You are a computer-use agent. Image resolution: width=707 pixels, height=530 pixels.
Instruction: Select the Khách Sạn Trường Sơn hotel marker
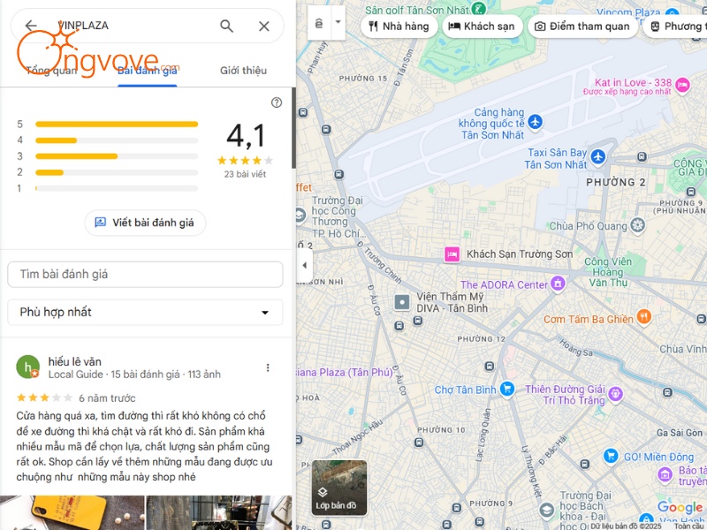click(x=452, y=254)
